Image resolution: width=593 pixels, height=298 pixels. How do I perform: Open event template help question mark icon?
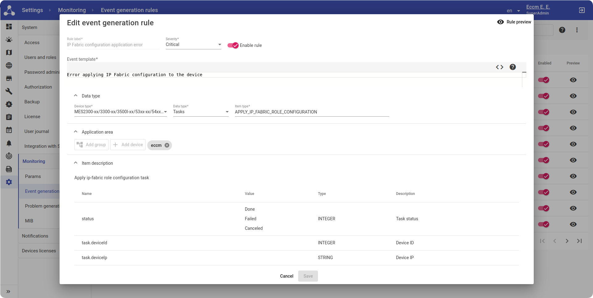pos(513,67)
